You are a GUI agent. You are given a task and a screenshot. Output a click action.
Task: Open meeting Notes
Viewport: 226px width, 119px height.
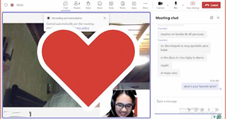(123, 5)
